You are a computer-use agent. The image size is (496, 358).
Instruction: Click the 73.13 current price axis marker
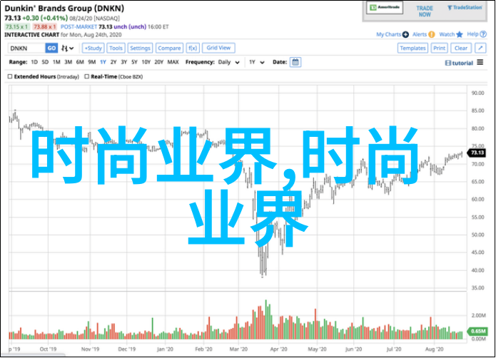pos(477,153)
